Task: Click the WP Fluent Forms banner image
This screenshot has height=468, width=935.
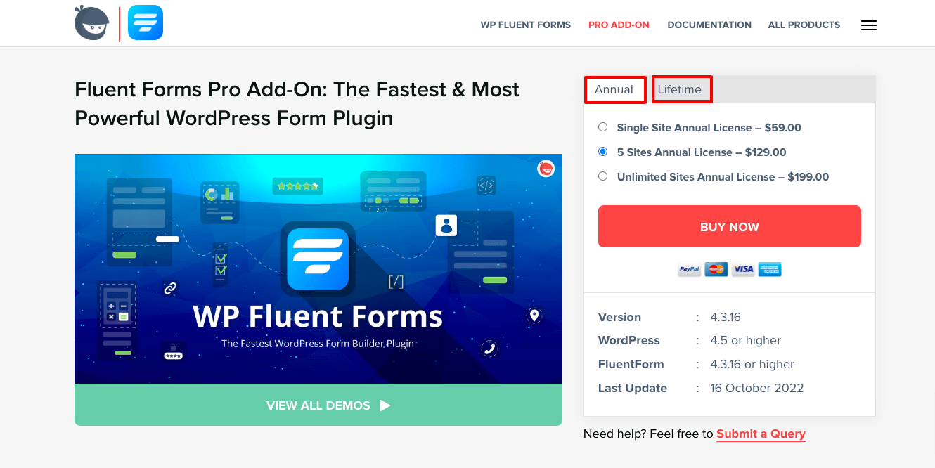Action: 318,269
